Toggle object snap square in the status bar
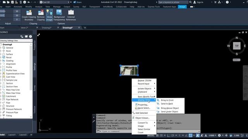This screenshot has width=248, height=139. coord(191,136)
